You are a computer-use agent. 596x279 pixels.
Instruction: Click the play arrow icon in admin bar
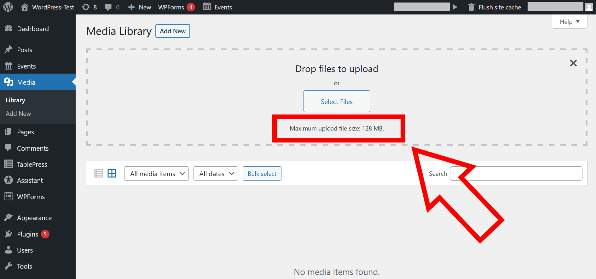click(455, 7)
